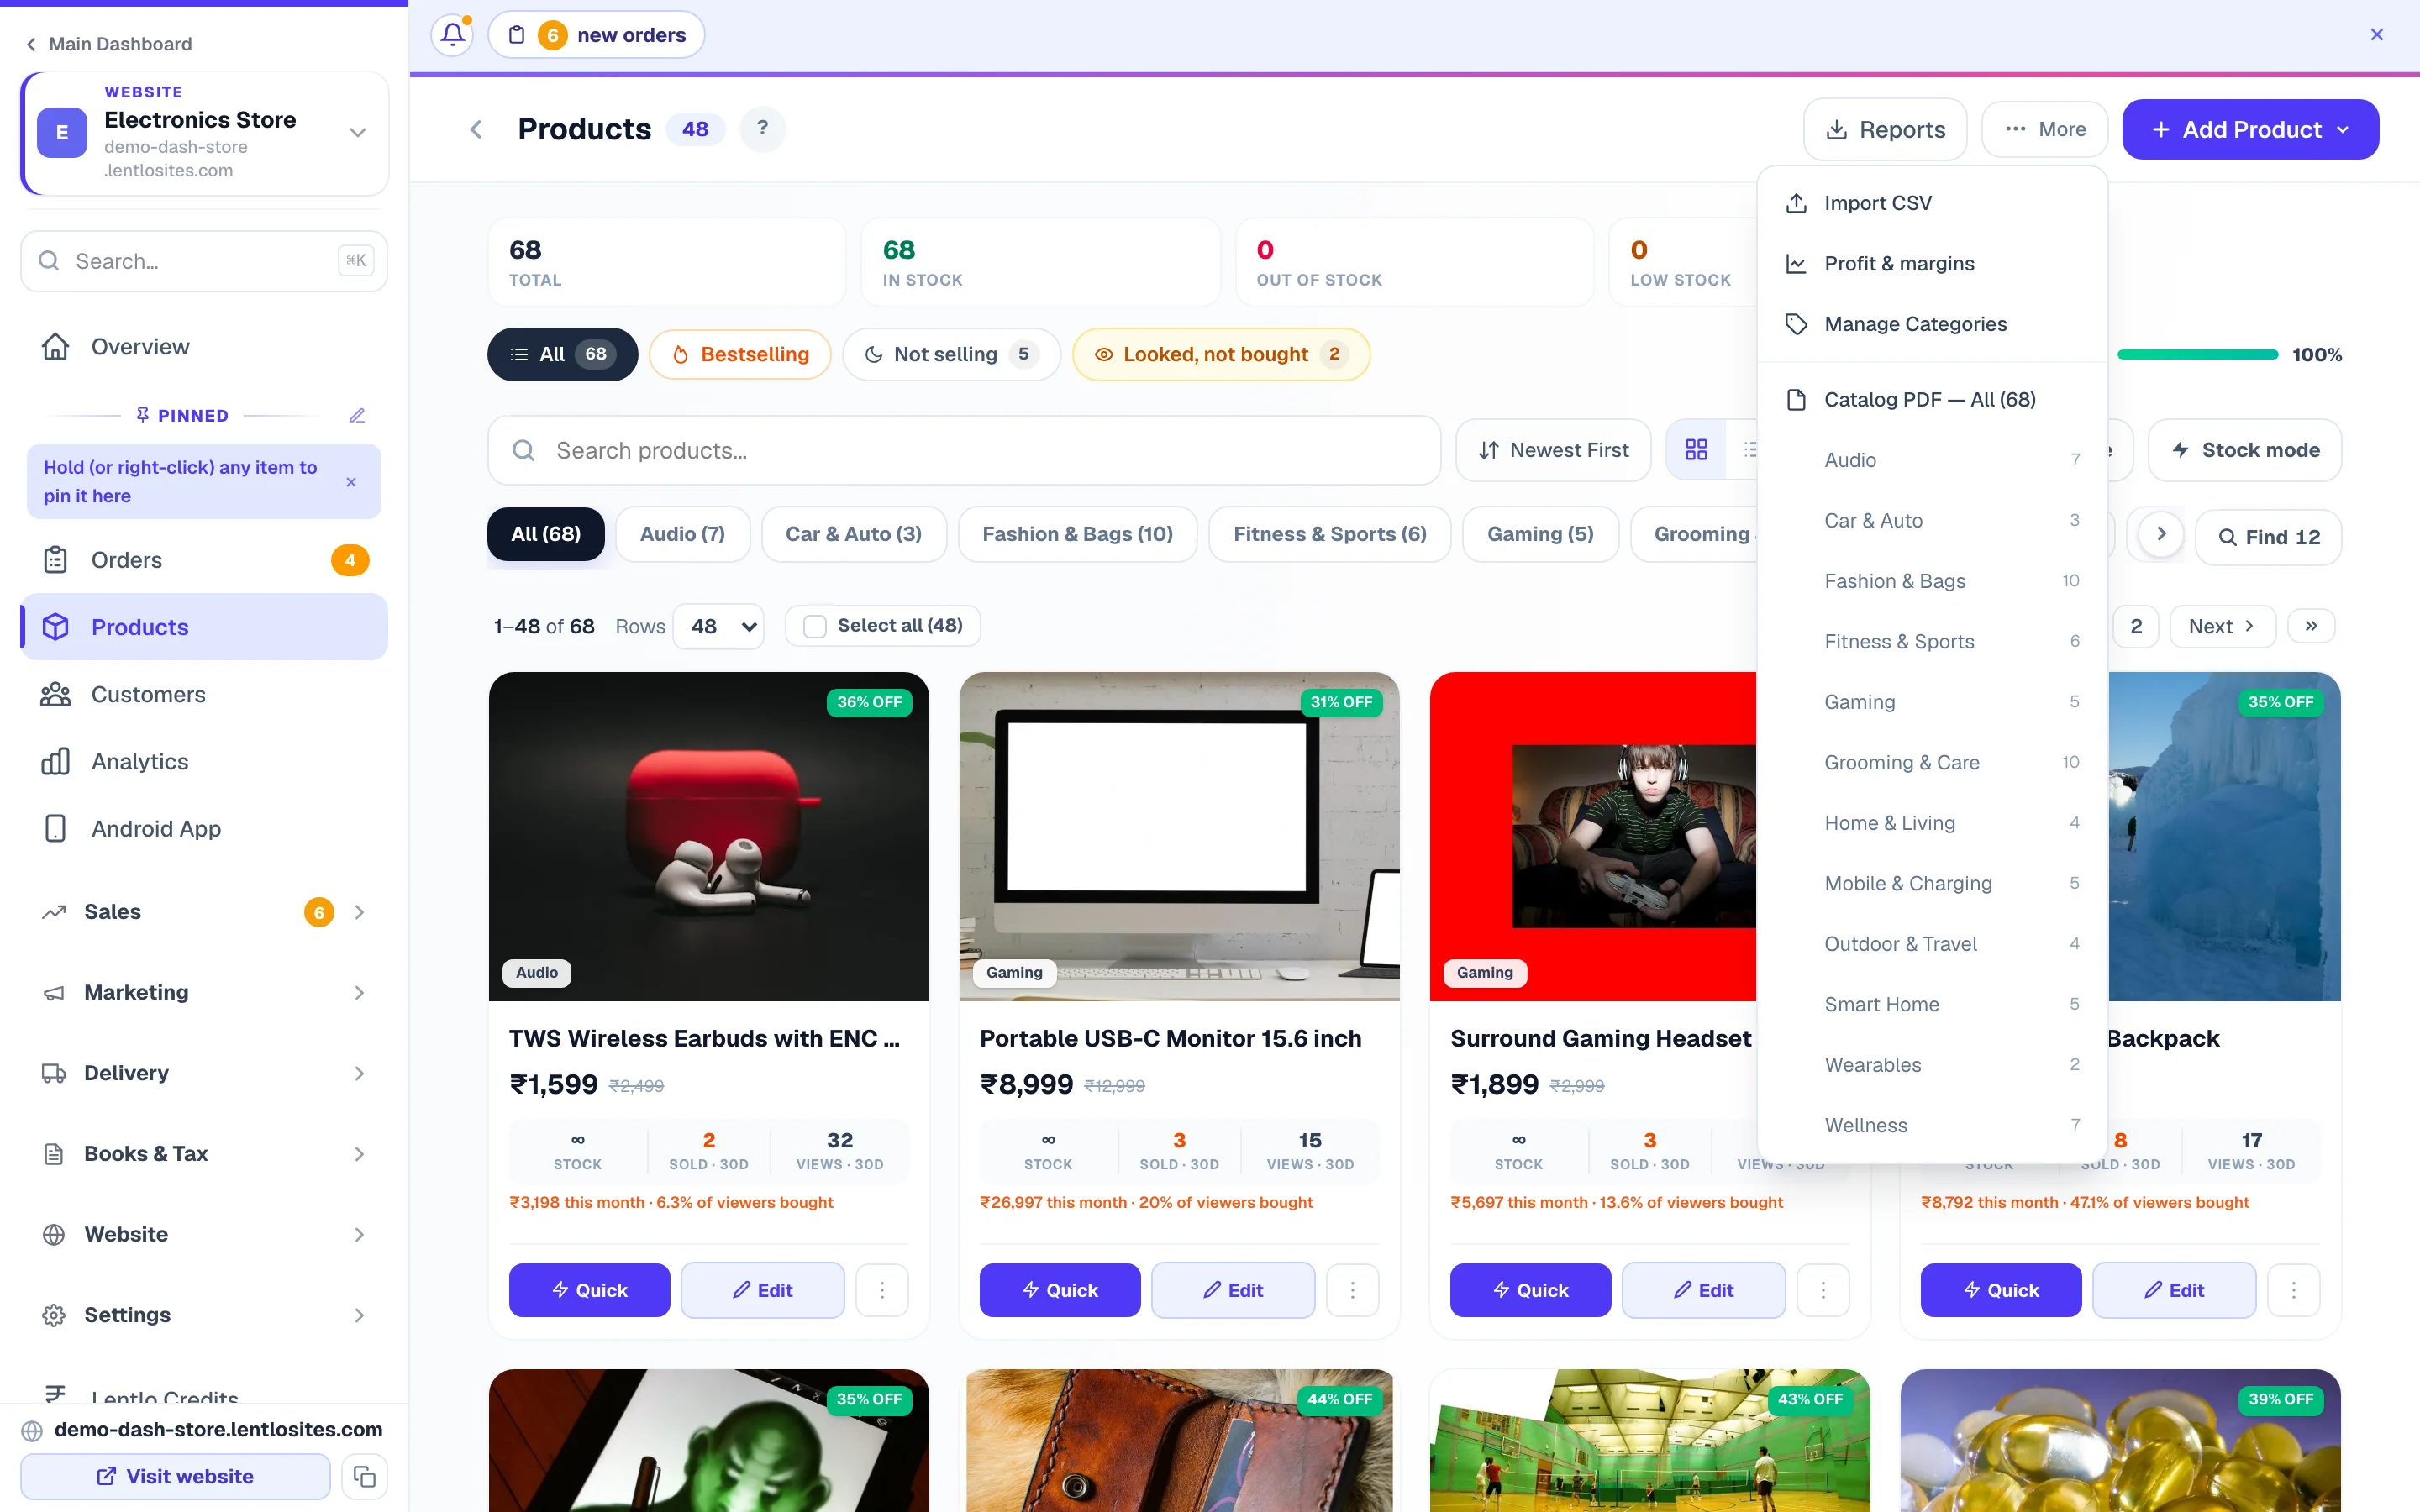This screenshot has width=2420, height=1512.
Task: Open more options for Portable USB-C Monitor
Action: 1352,1290
